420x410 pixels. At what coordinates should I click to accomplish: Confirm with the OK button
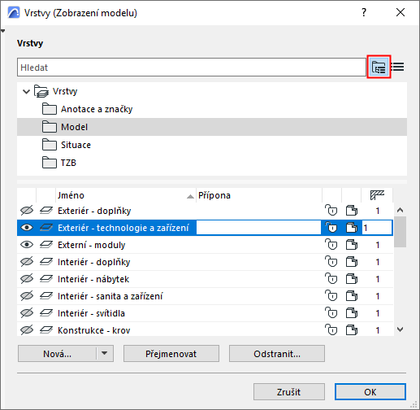coord(370,392)
